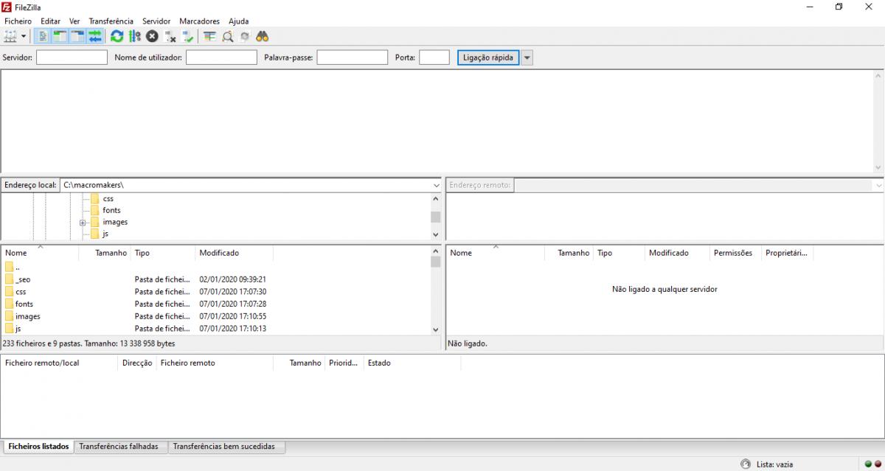
Task: Switch to Transferências falhadas tab
Action: point(119,447)
